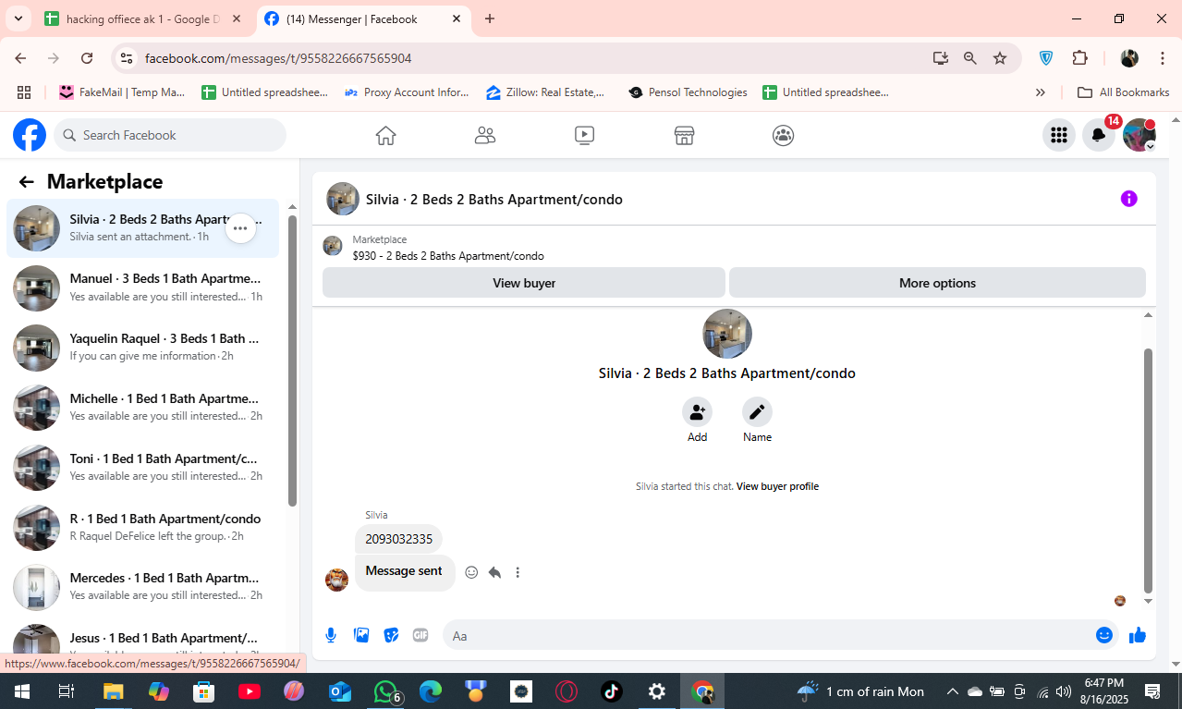
Task: Reply to the Message sent bubble
Action: coord(494,572)
